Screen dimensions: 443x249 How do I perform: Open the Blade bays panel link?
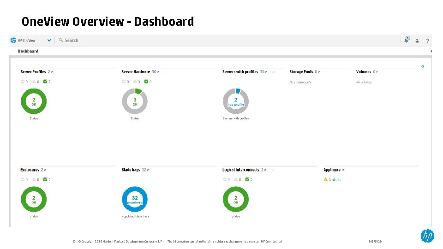click(x=135, y=170)
